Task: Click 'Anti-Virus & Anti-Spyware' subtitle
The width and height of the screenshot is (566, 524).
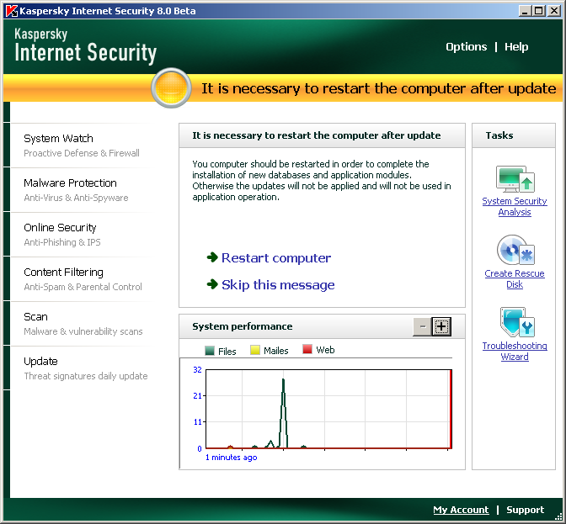Action: (x=76, y=198)
